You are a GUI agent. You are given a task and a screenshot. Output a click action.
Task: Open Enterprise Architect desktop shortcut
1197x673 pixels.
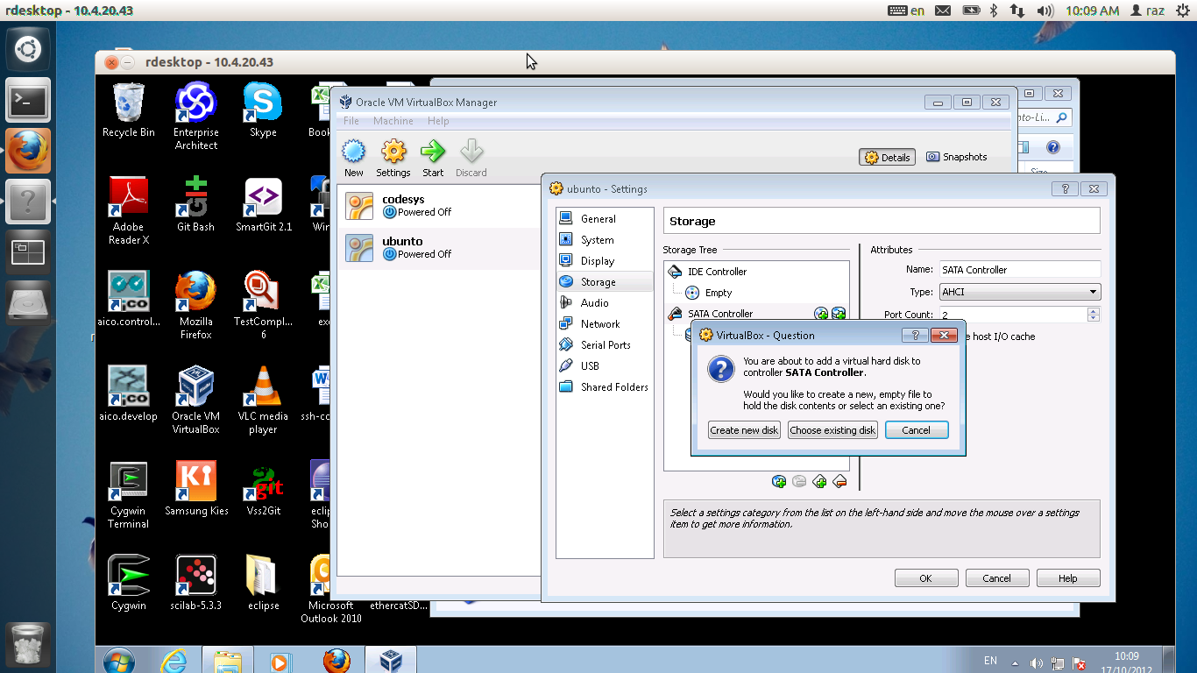click(196, 117)
